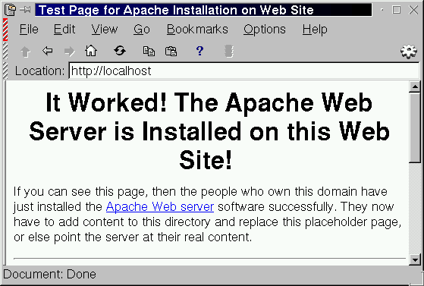The width and height of the screenshot is (424, 286).
Task: Open help with the question mark icon
Action: point(199,51)
